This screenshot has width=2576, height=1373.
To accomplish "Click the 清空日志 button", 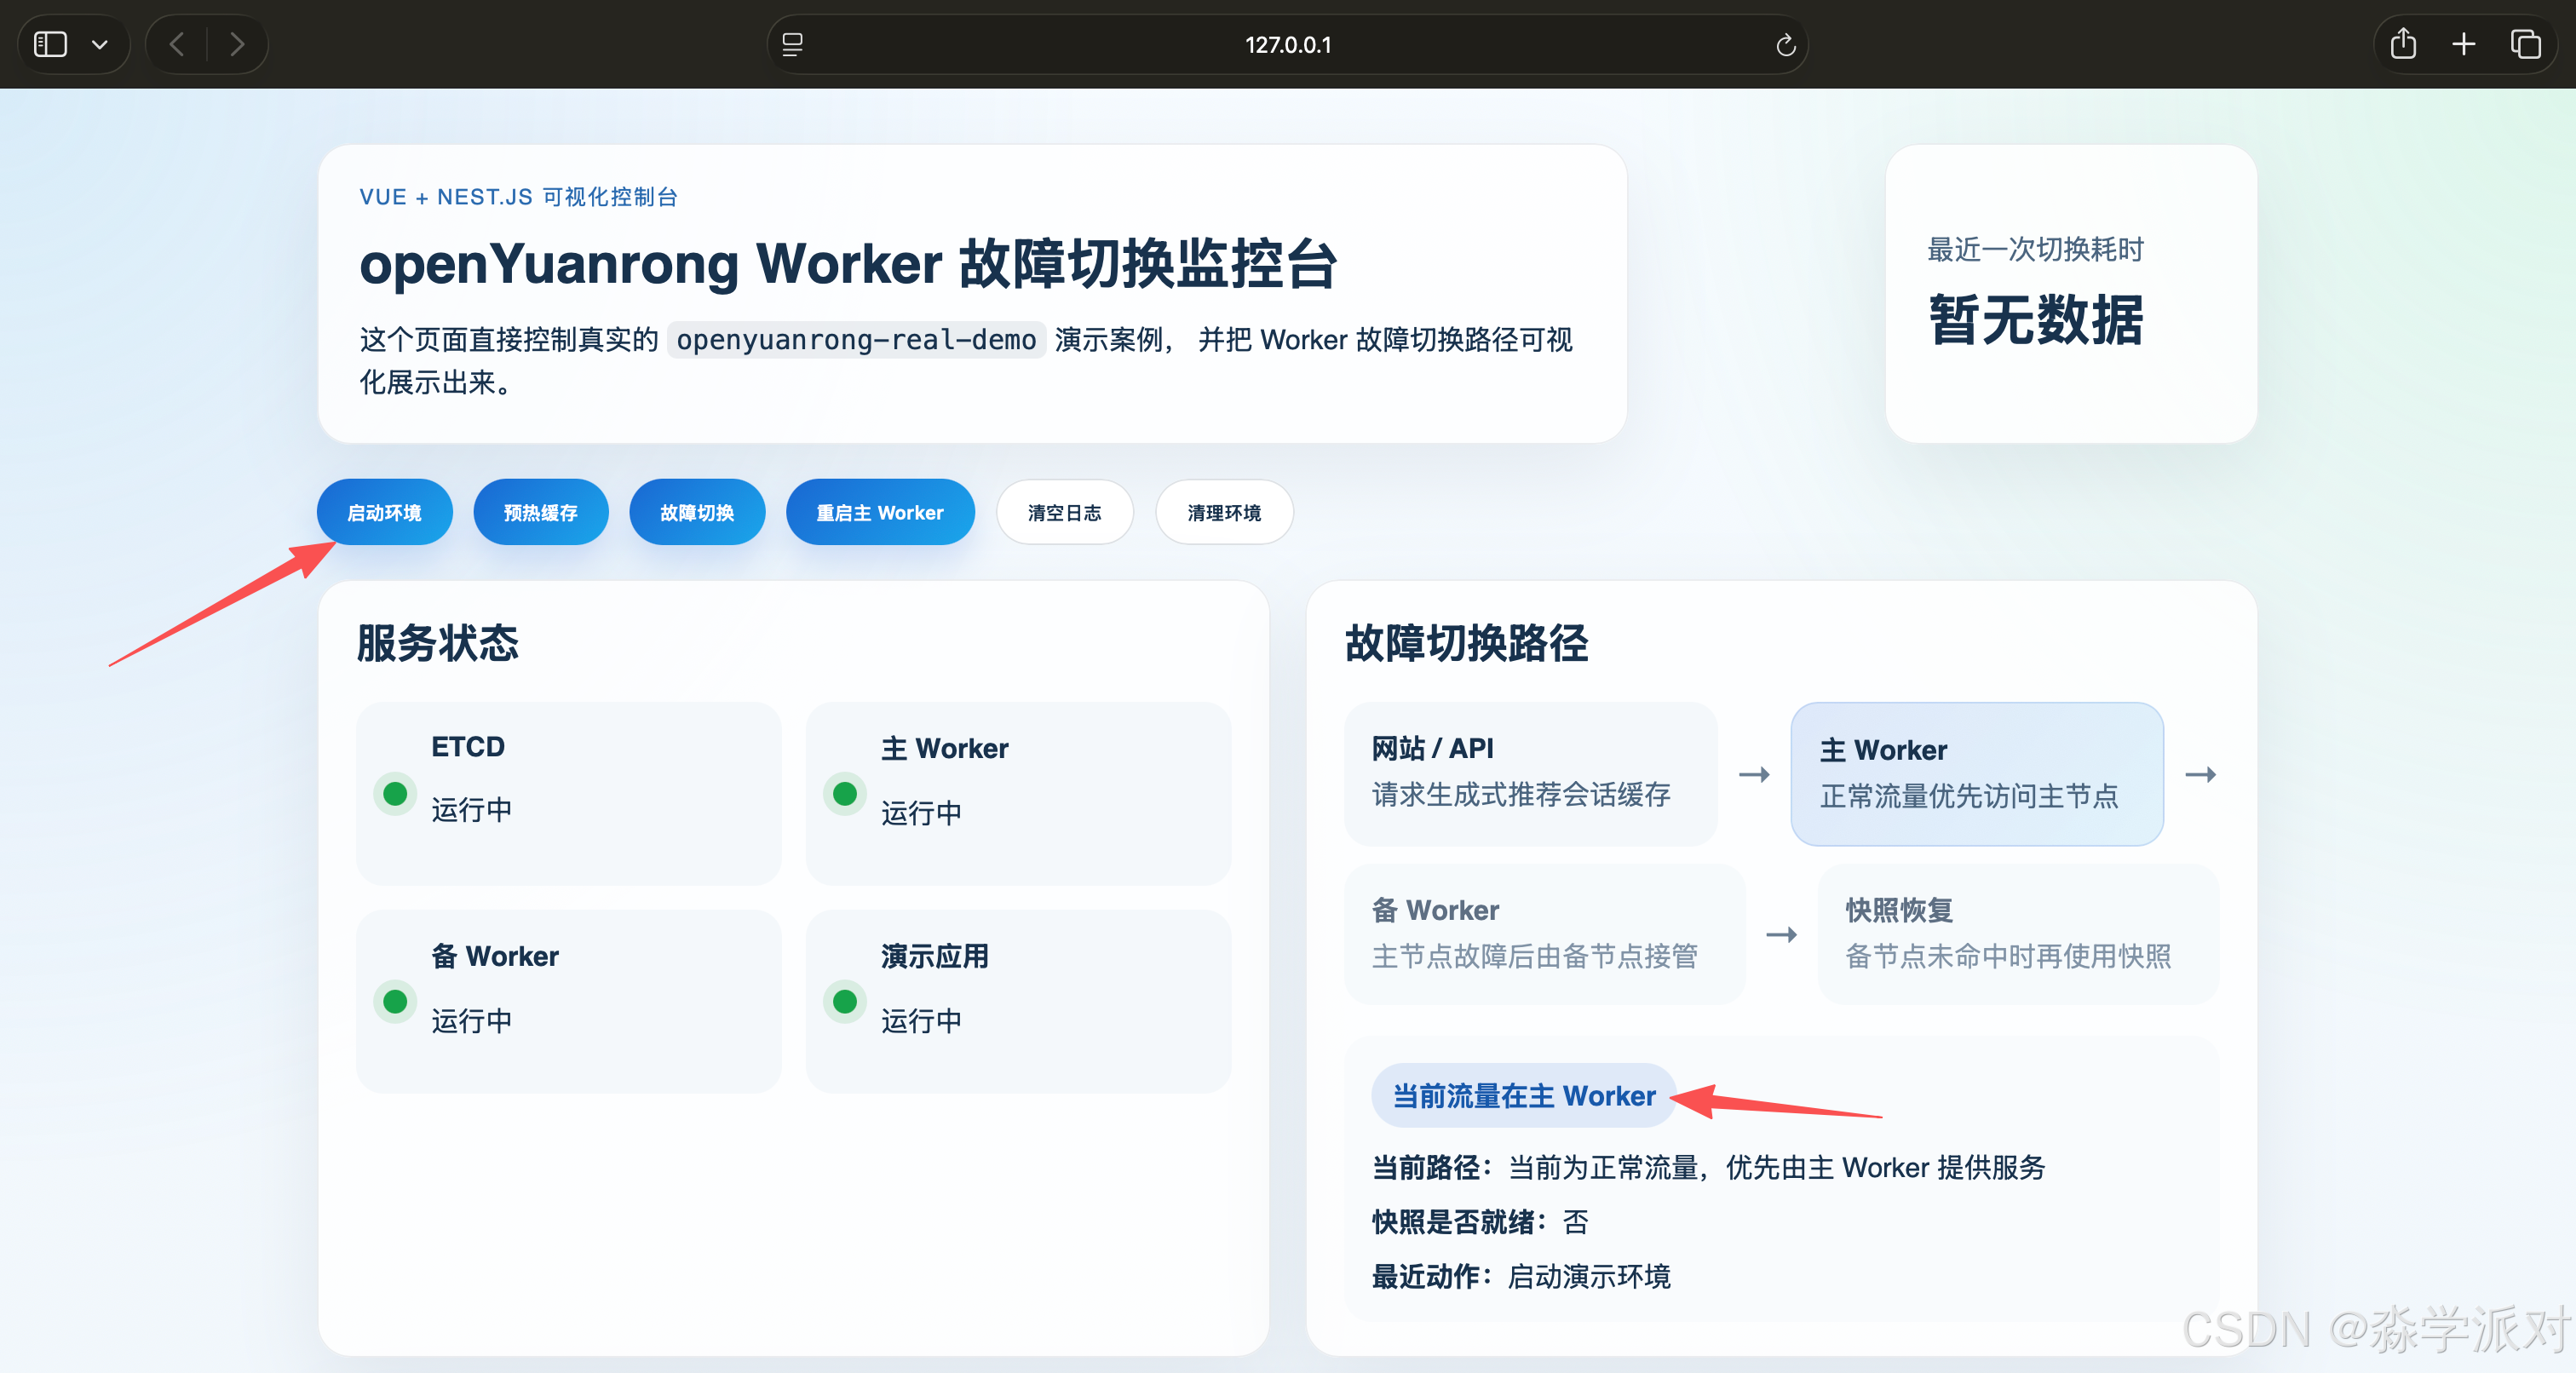I will (x=1064, y=512).
